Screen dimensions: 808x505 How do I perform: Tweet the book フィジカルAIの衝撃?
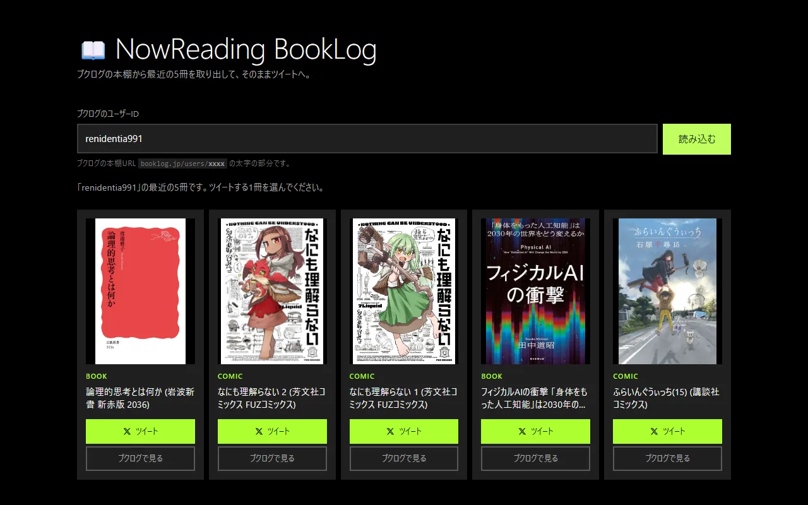pos(535,431)
